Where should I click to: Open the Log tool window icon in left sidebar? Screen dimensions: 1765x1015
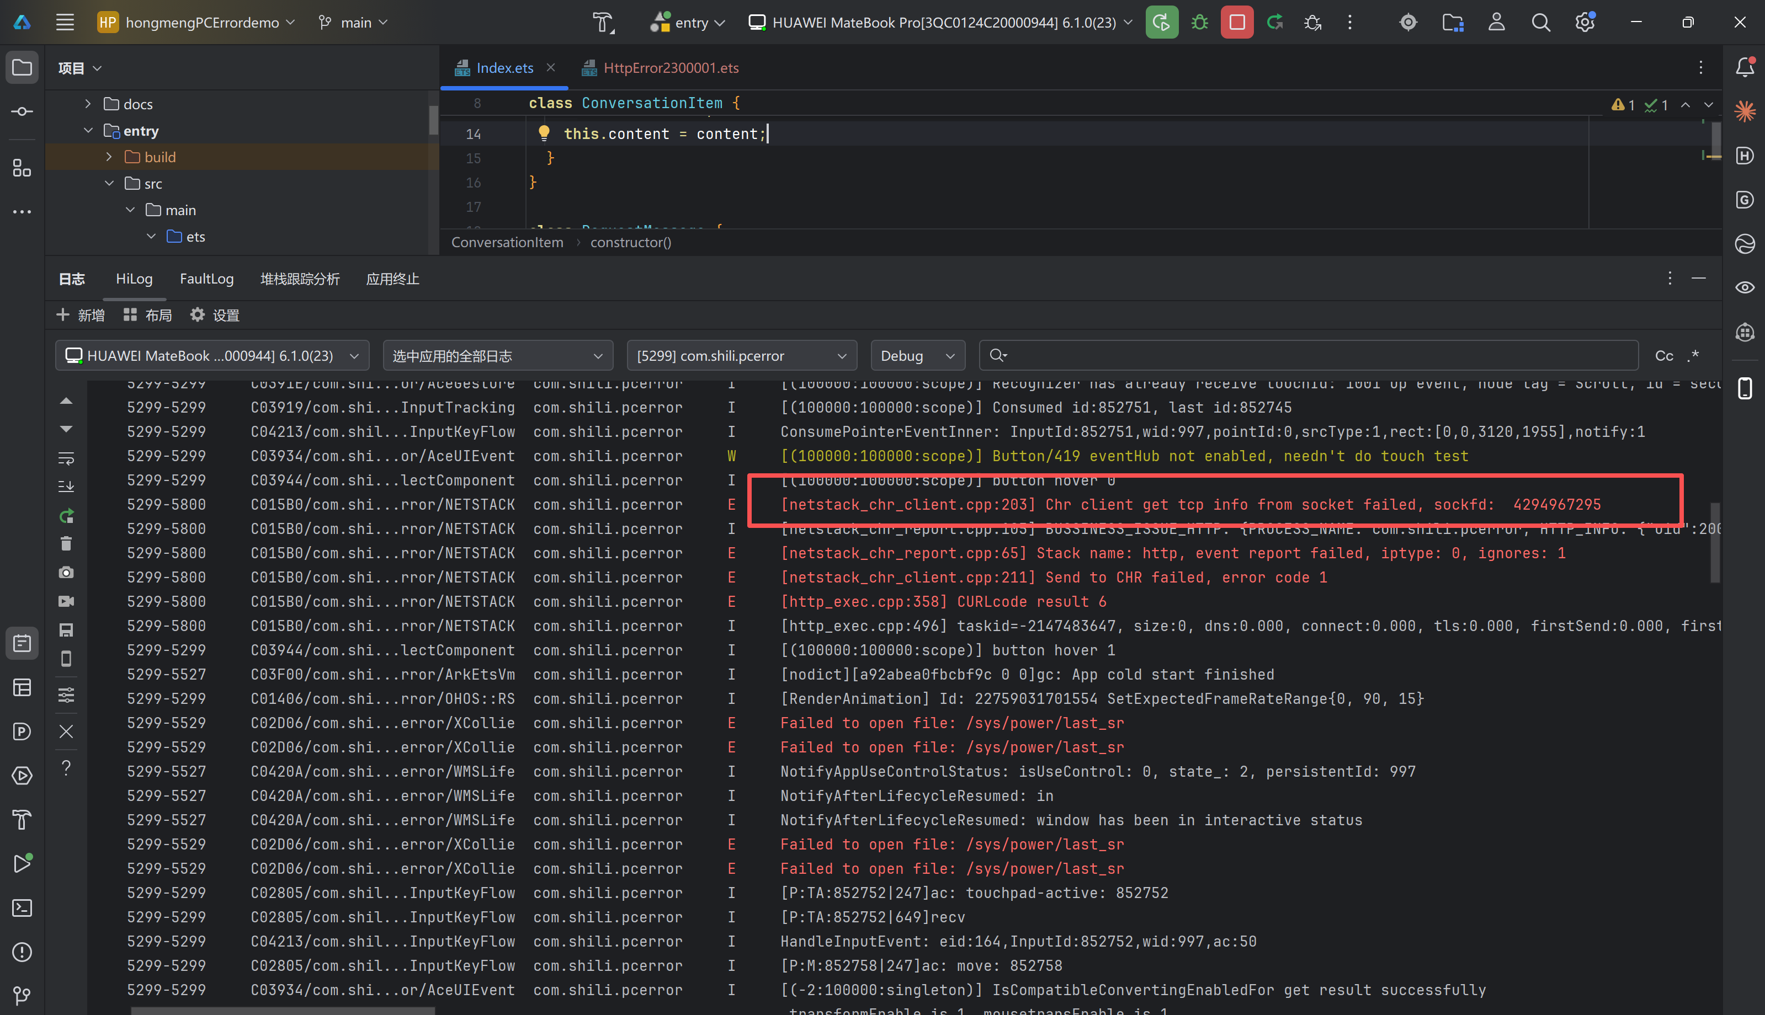[22, 643]
